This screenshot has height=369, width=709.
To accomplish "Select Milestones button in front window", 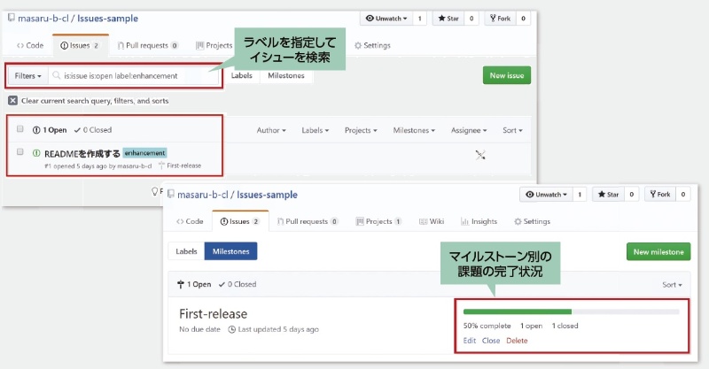I will point(230,251).
